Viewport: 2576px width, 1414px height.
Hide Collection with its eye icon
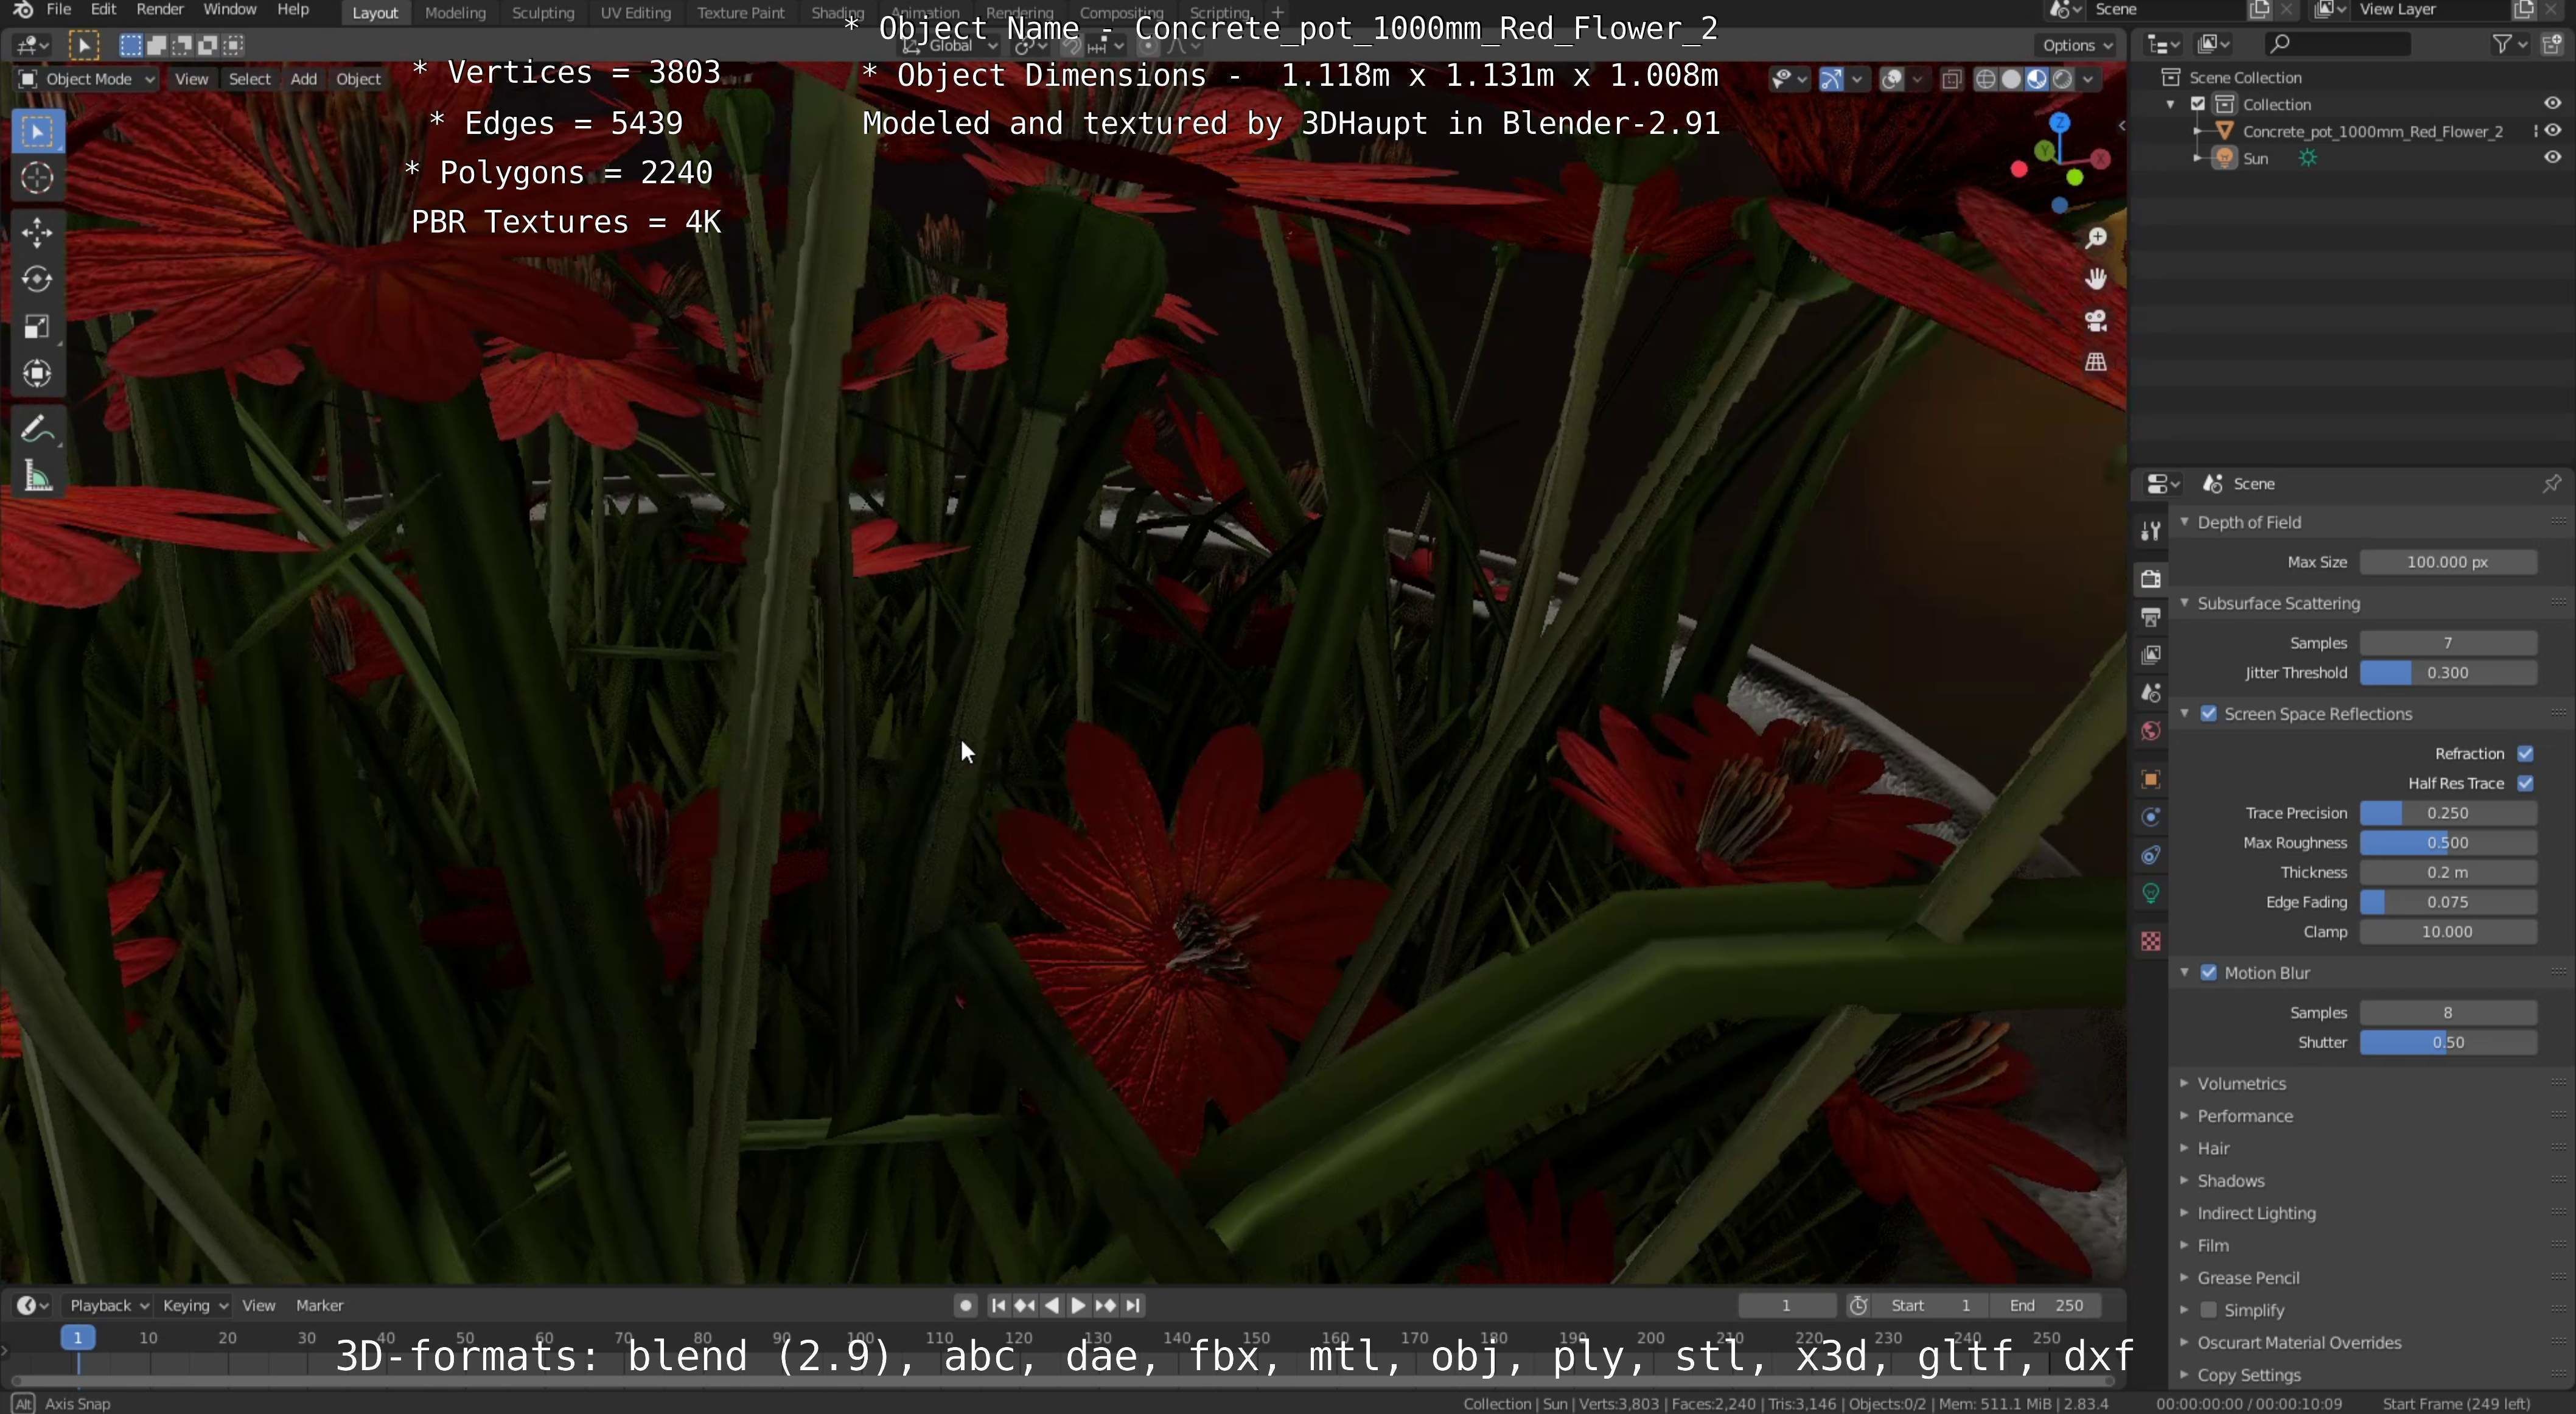point(2552,104)
